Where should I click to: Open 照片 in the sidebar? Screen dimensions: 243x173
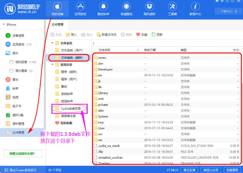[22, 53]
